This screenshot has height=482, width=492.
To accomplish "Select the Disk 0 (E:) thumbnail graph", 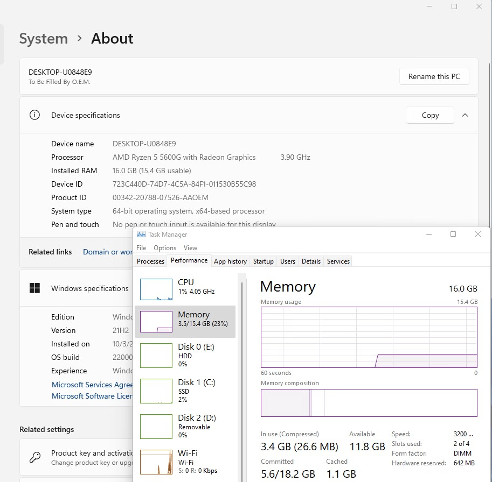I will click(156, 356).
